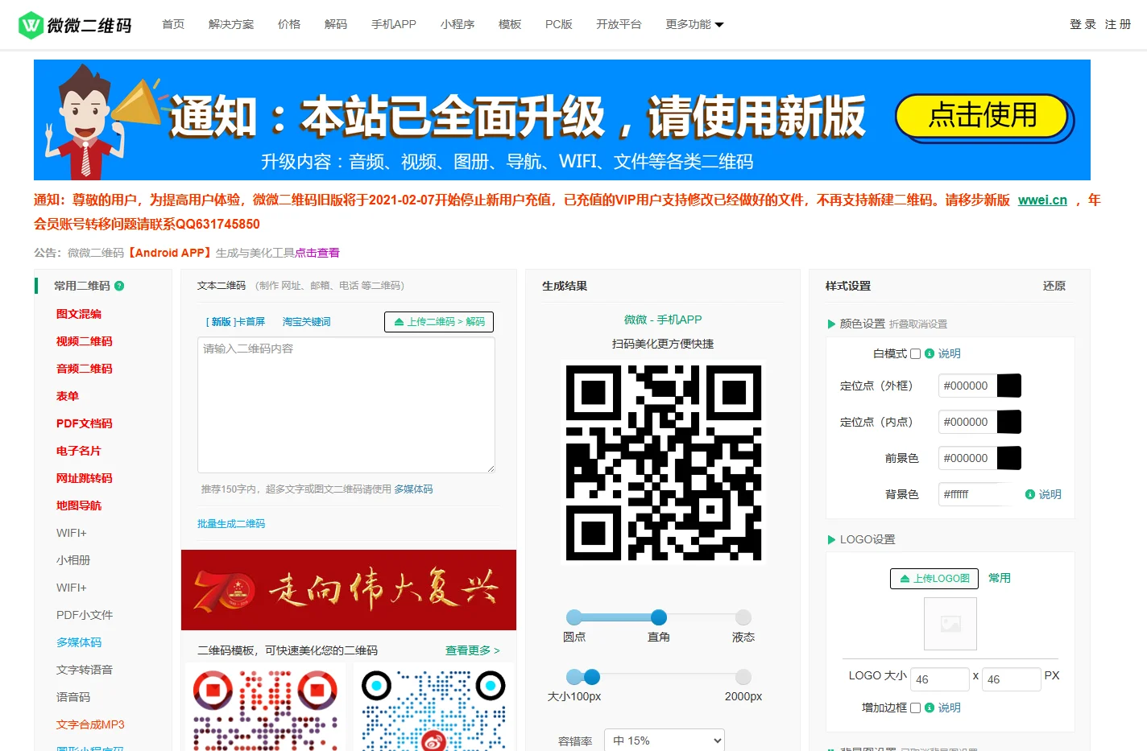Image resolution: width=1147 pixels, height=751 pixels.
Task: Click 批量生成二维码 link
Action: [231, 524]
